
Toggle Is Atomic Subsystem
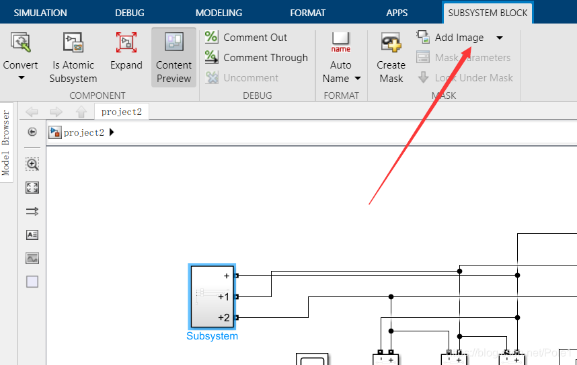click(x=73, y=58)
